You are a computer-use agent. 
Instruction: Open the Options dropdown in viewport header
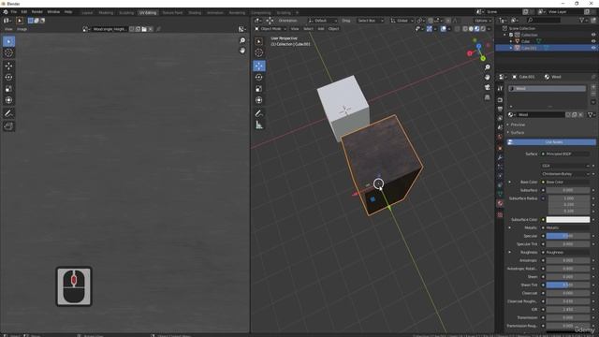pyautogui.click(x=483, y=21)
